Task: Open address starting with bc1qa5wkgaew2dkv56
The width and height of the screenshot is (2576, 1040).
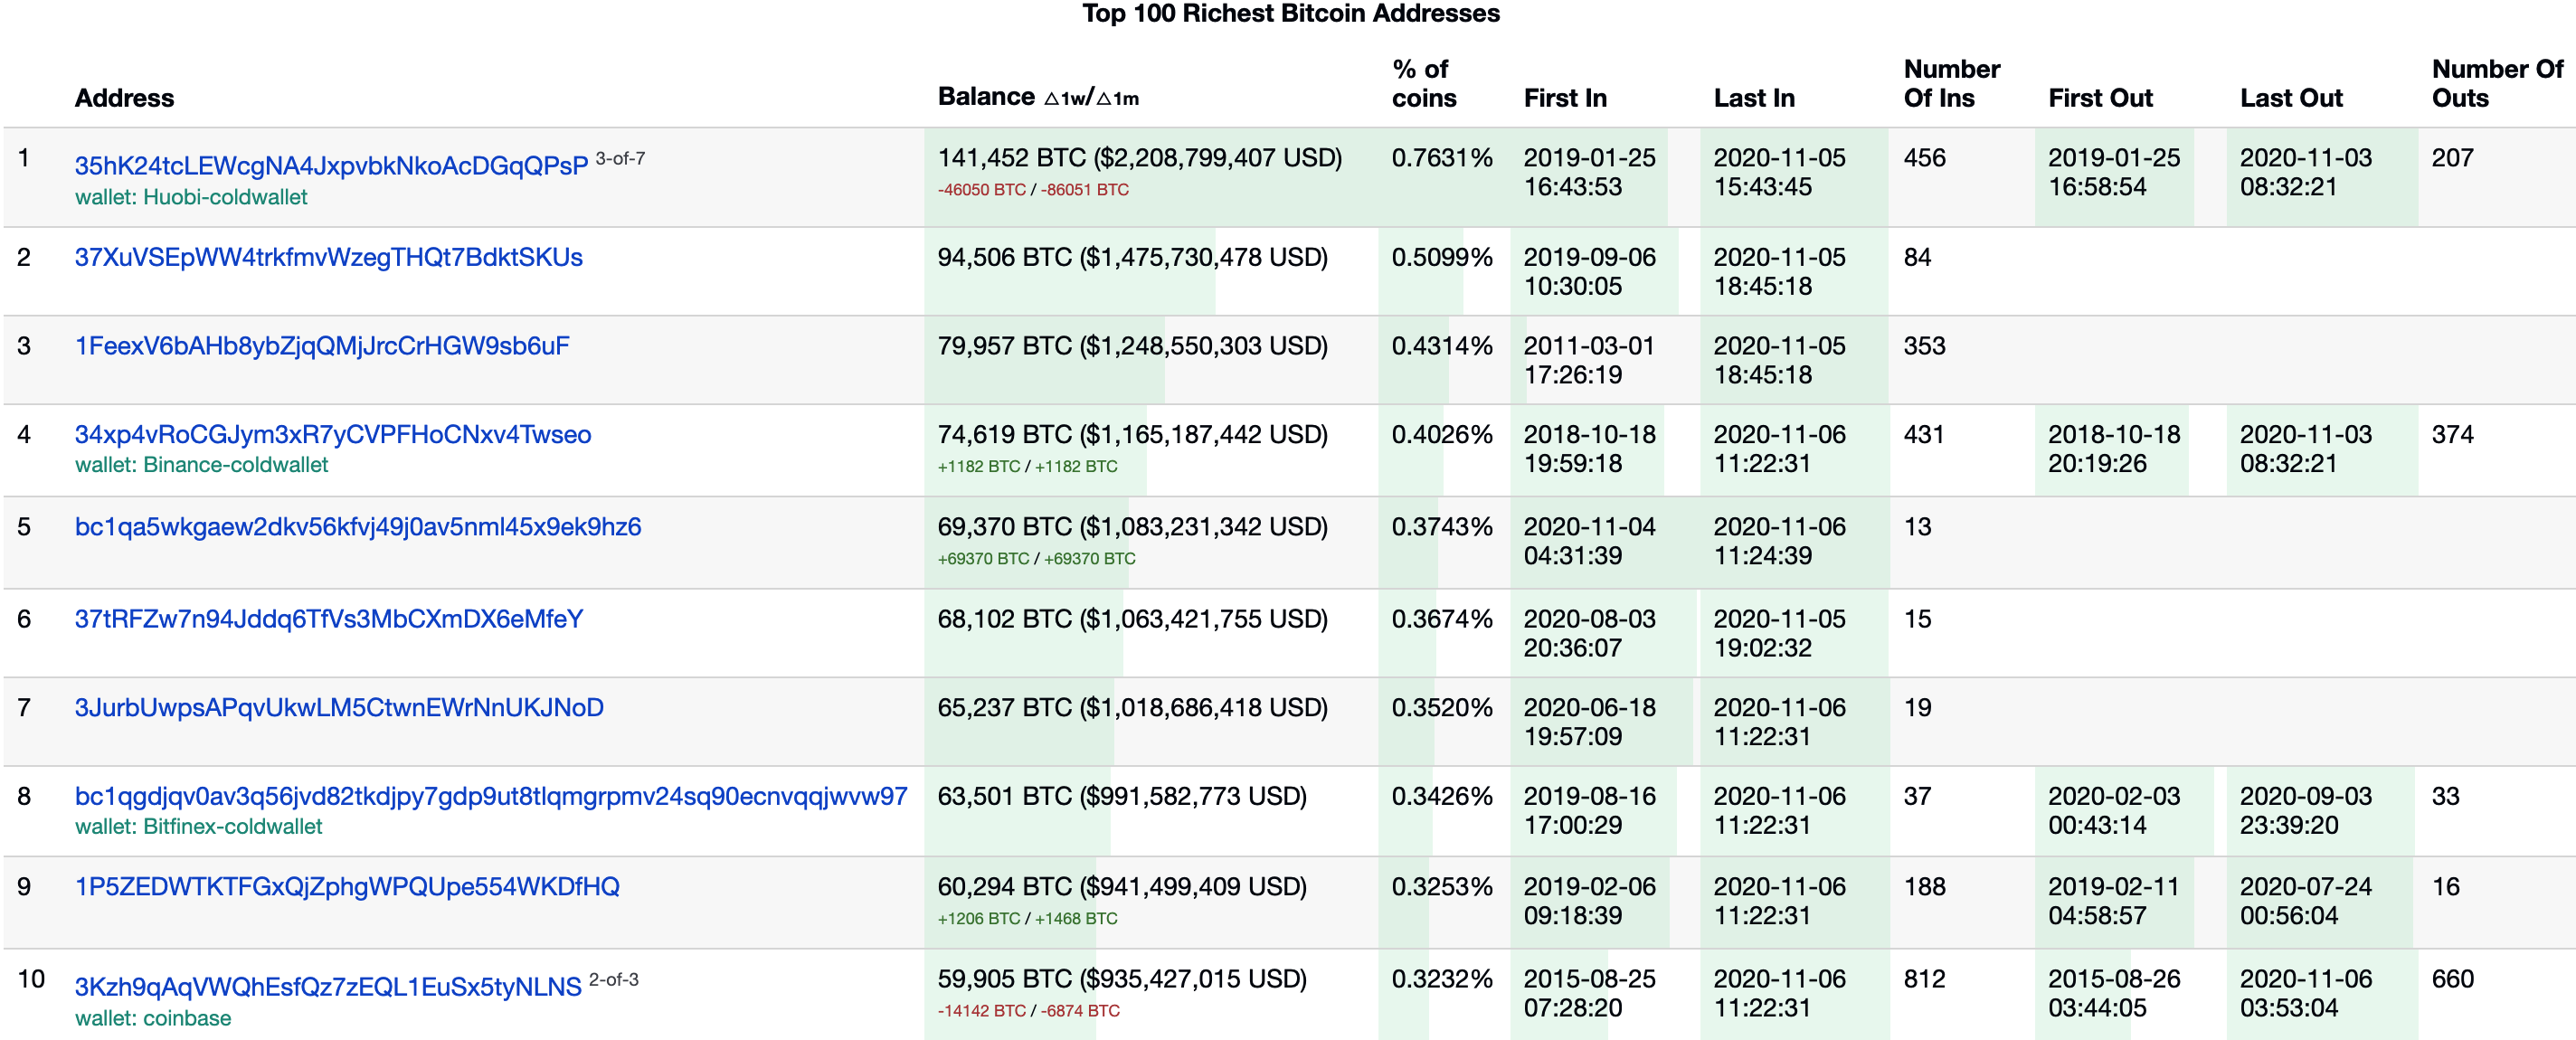Action: [x=358, y=527]
